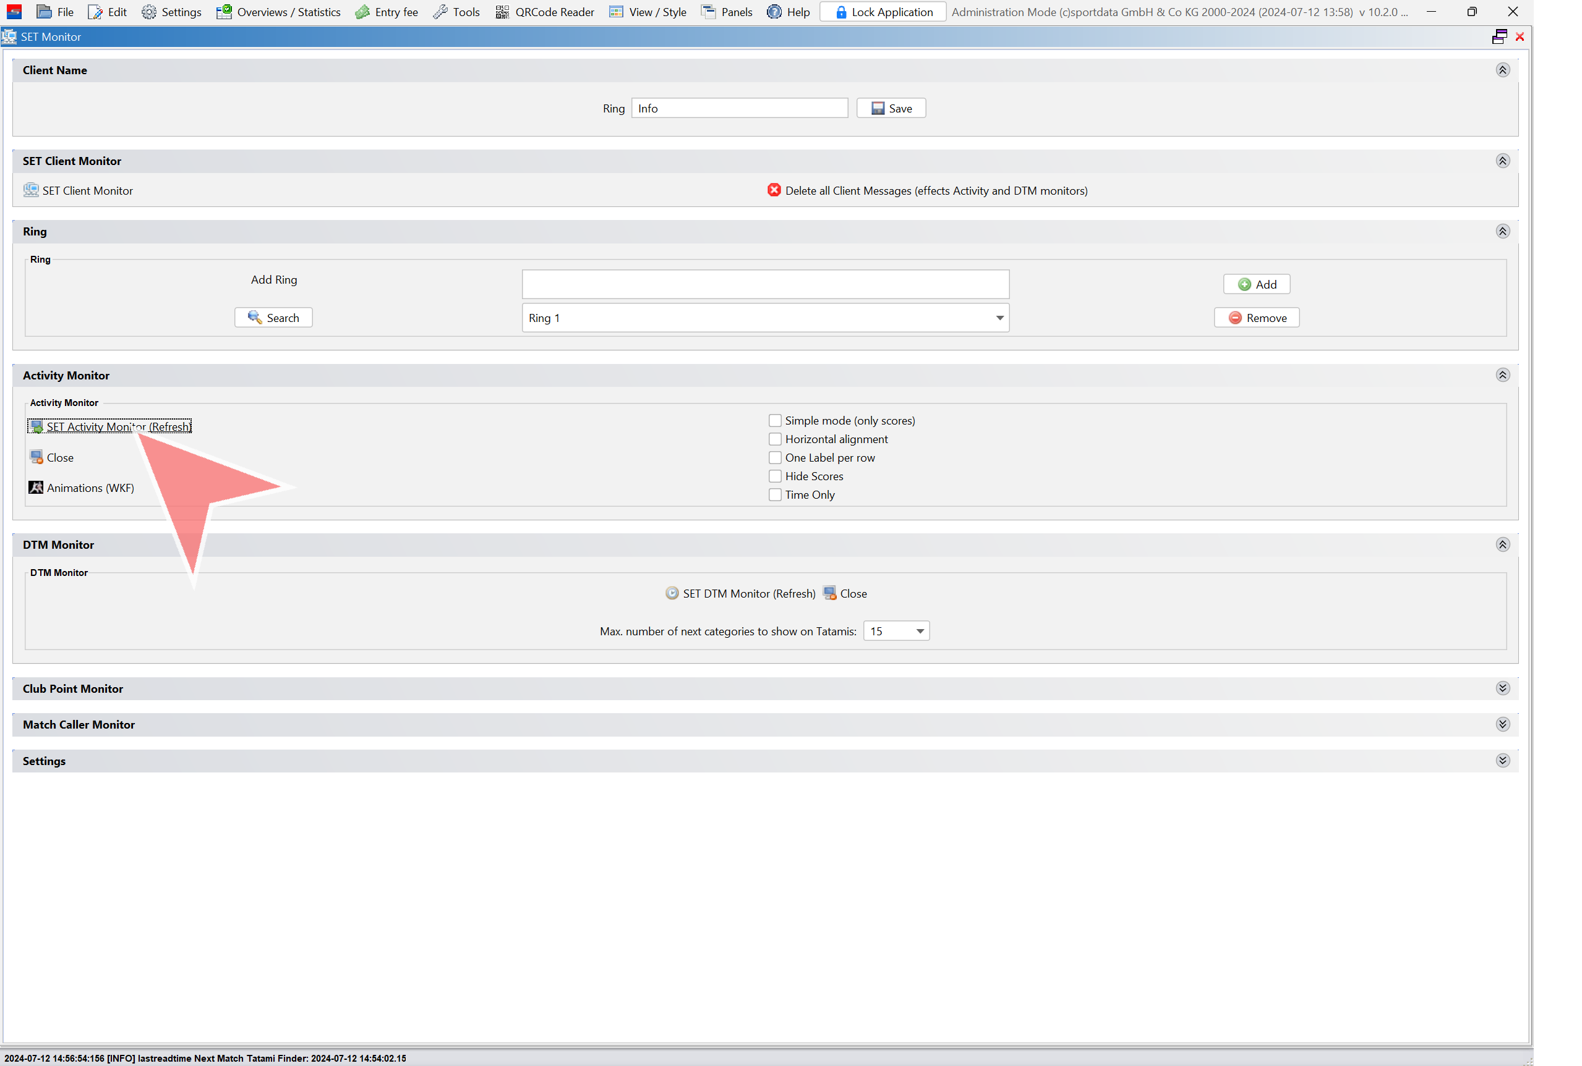Click DTM Monitor Close icon
The width and height of the screenshot is (1582, 1066).
tap(829, 593)
